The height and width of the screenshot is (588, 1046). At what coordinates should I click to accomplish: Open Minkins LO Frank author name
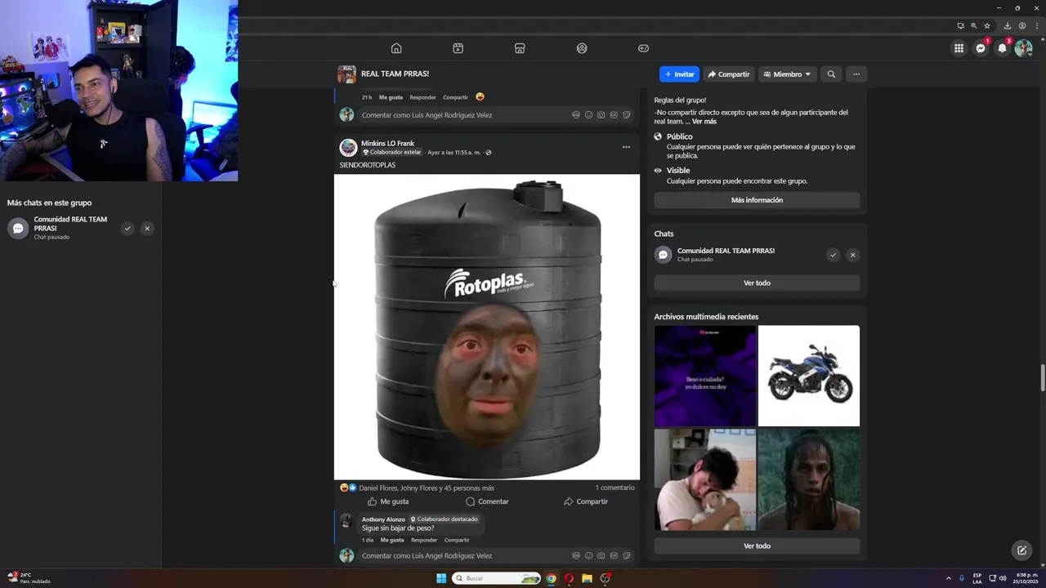387,143
